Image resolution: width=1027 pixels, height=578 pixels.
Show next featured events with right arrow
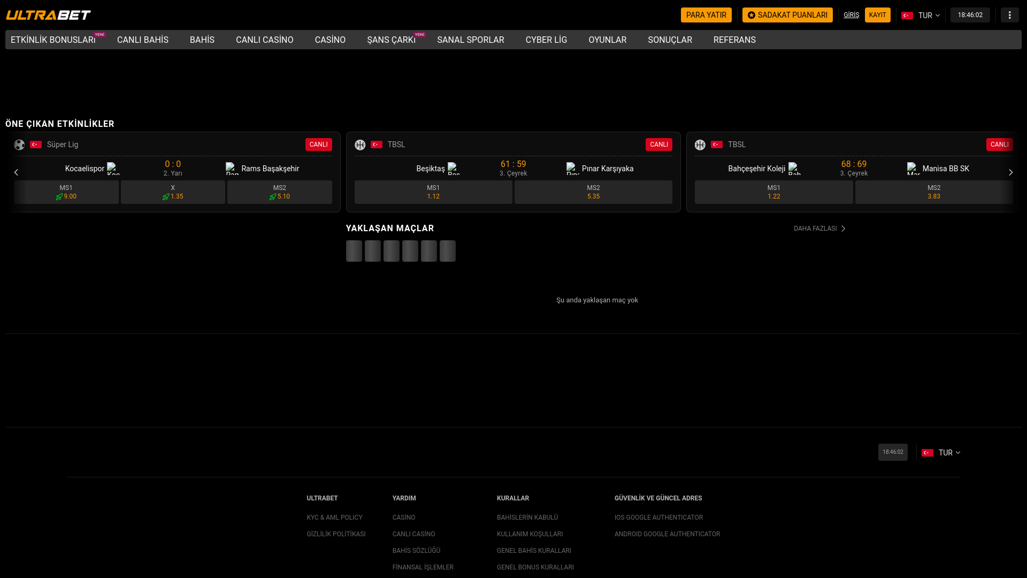[1010, 172]
